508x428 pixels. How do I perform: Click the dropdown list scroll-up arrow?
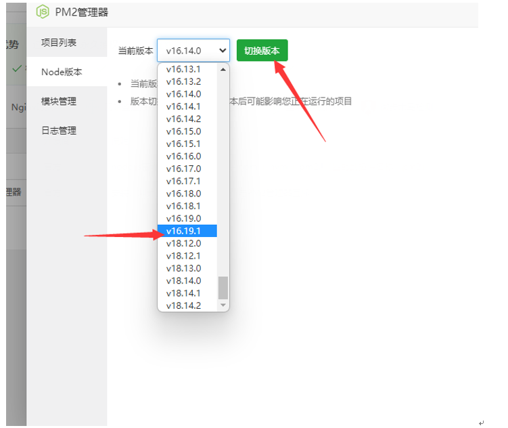click(223, 69)
